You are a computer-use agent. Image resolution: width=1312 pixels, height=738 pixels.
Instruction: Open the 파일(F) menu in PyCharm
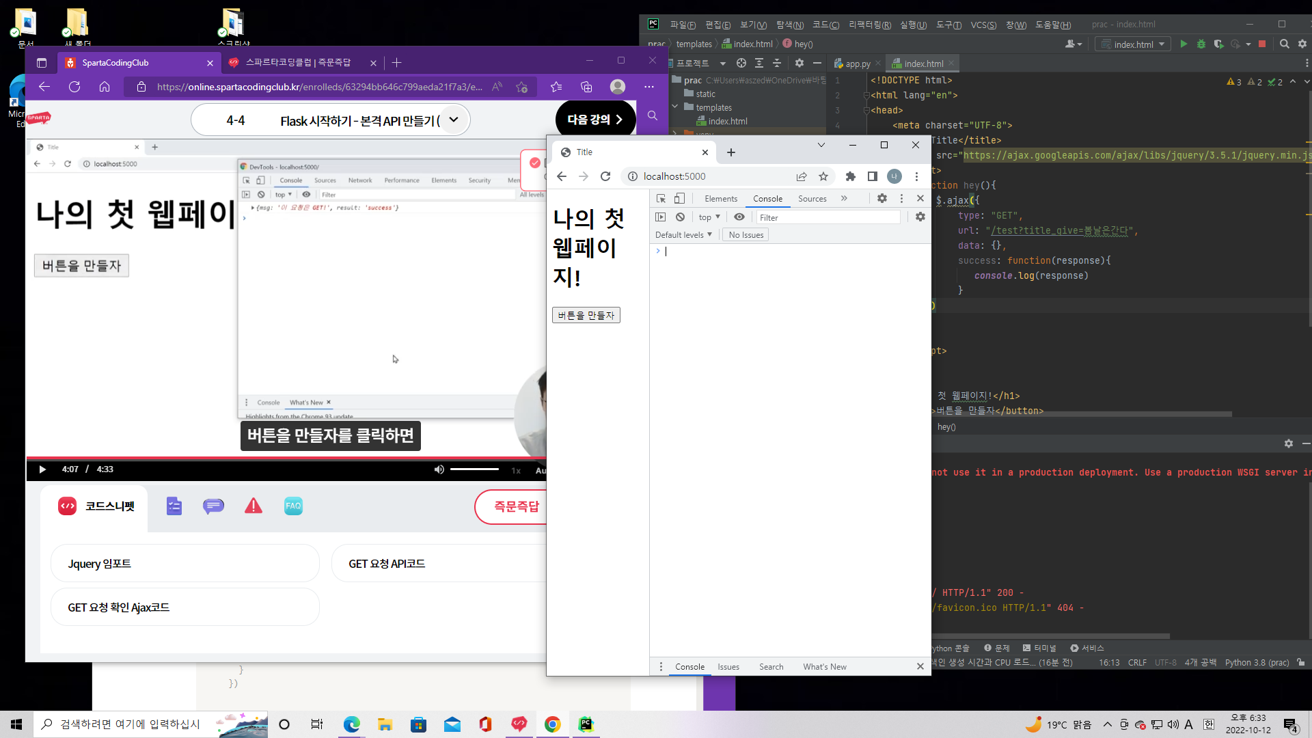683,25
